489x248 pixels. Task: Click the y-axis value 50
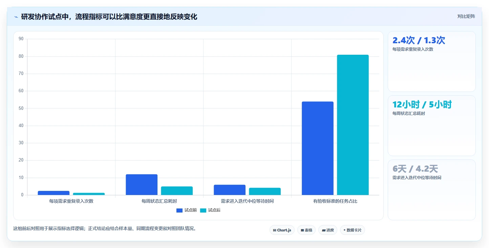(x=21, y=108)
